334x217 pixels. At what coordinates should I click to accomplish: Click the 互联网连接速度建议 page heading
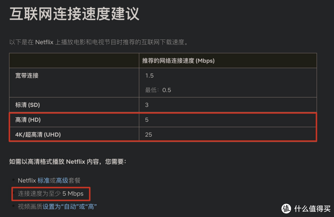coord(74,14)
